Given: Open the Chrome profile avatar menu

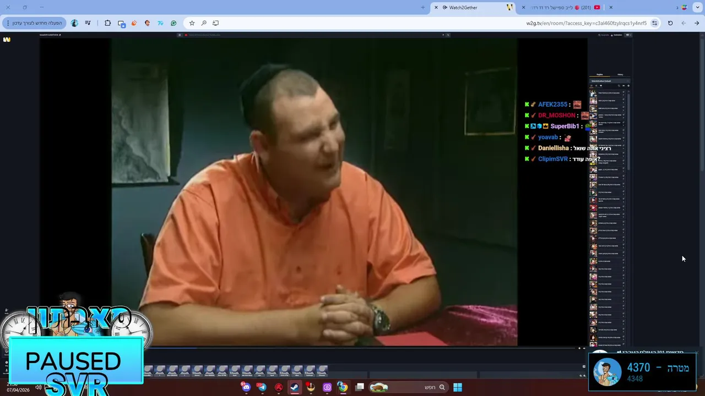Looking at the screenshot, I should click(x=74, y=23).
